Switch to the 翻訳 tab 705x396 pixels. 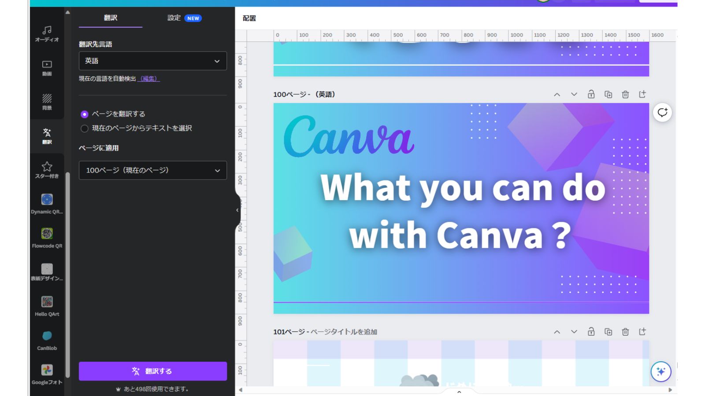[x=111, y=18]
